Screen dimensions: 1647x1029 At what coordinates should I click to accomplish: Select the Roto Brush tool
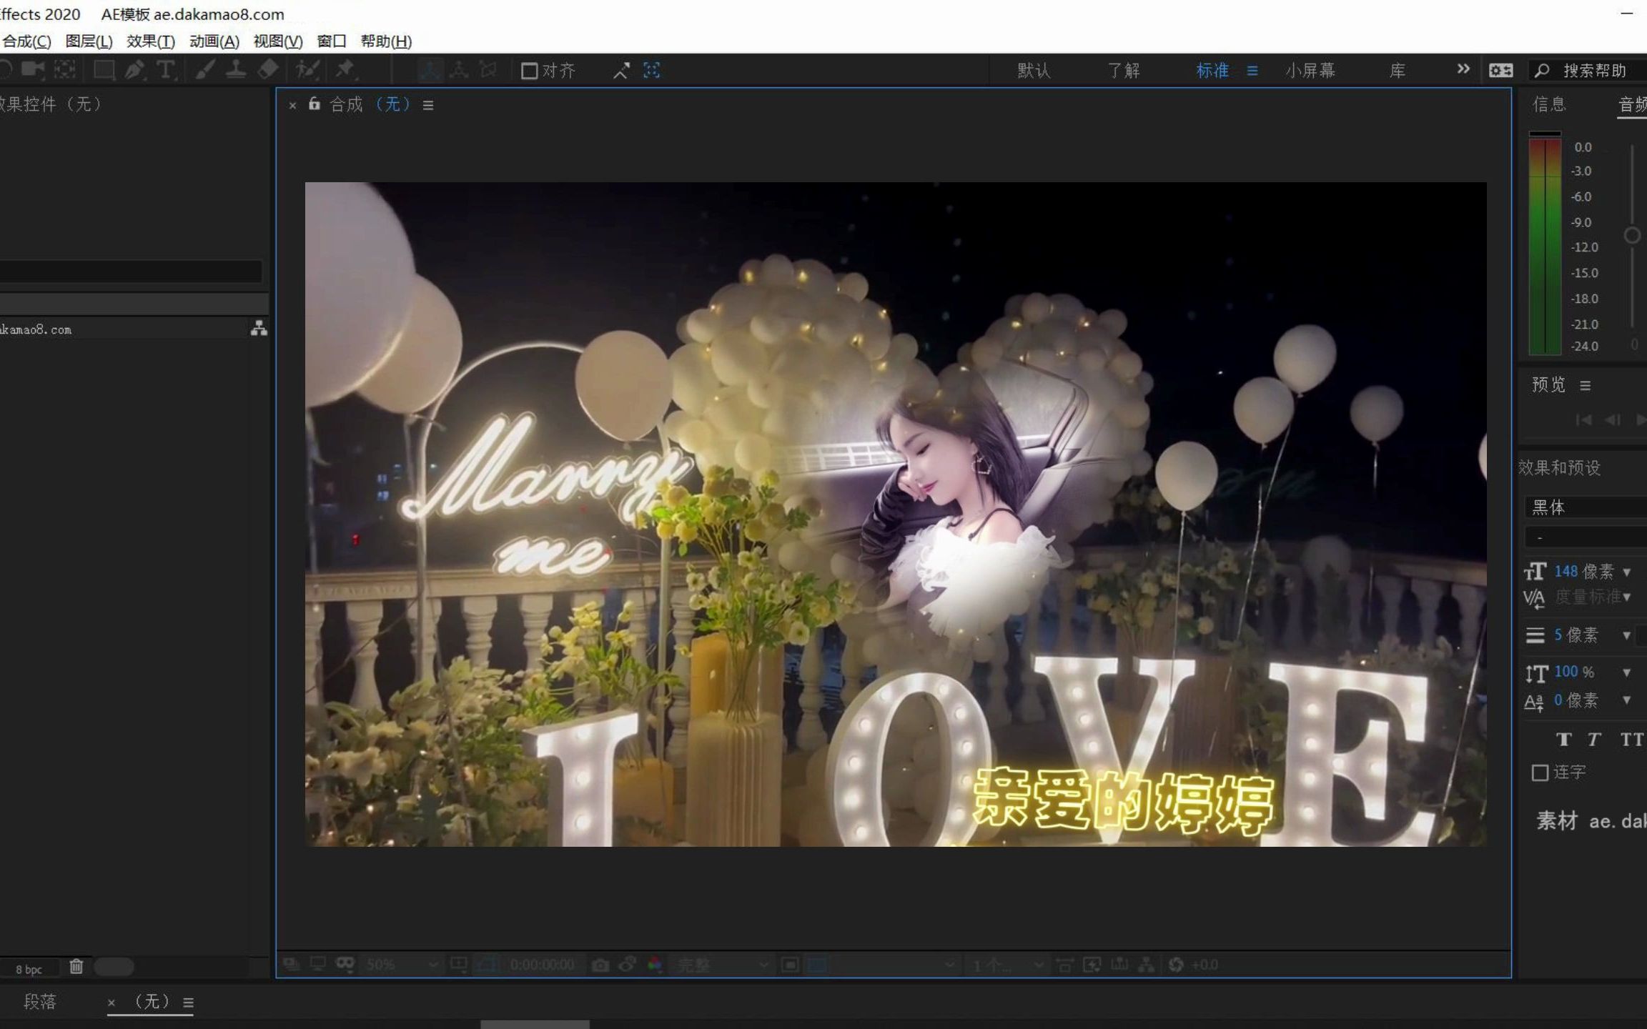pyautogui.click(x=308, y=69)
